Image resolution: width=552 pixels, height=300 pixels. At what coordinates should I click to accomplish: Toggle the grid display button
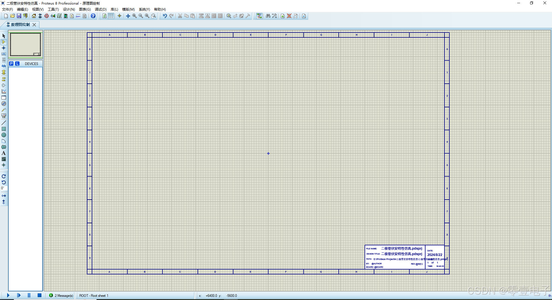[111, 16]
